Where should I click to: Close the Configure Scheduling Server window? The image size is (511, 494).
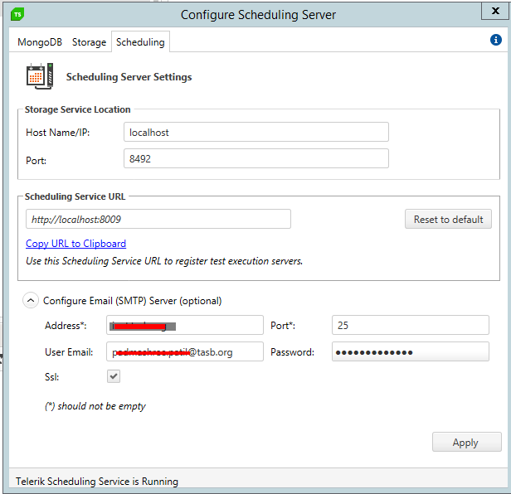tap(494, 12)
